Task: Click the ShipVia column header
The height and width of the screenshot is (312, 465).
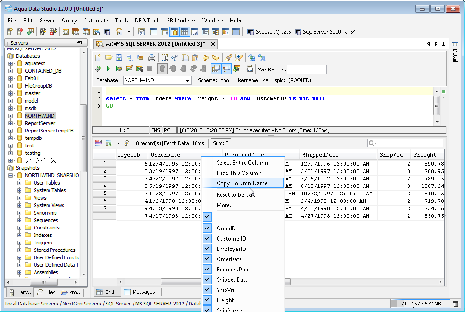Action: [x=394, y=155]
